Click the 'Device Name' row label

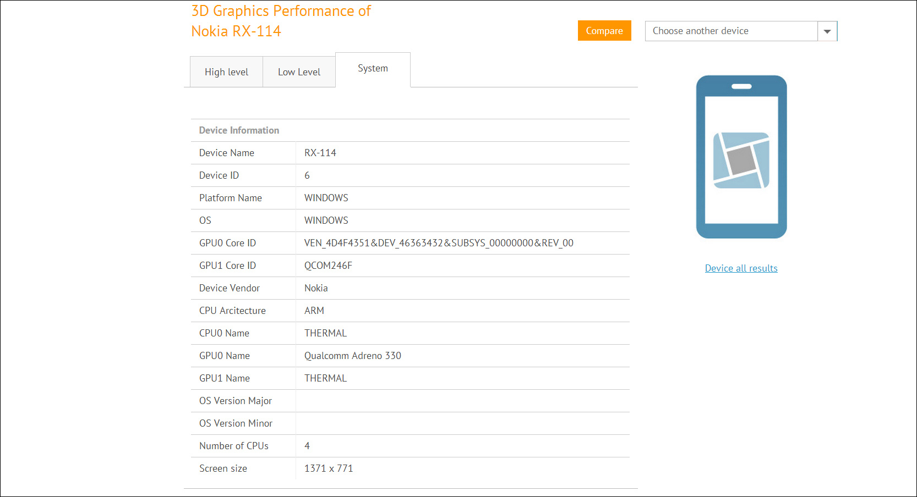(227, 153)
